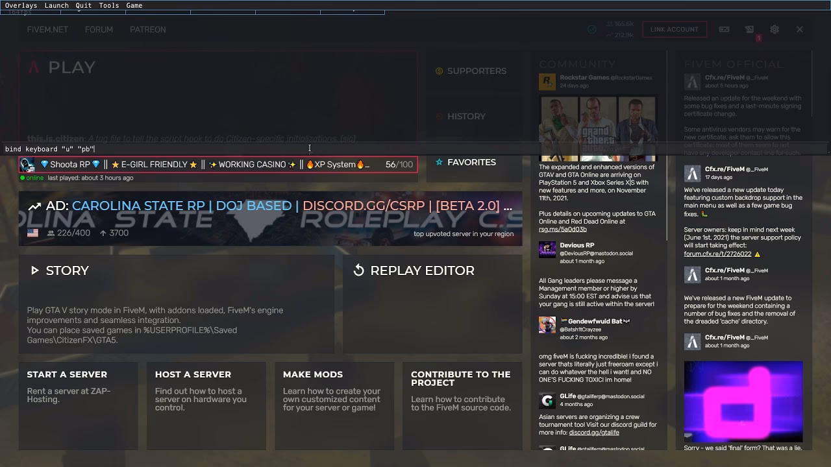Open the settings gear icon

(x=775, y=29)
